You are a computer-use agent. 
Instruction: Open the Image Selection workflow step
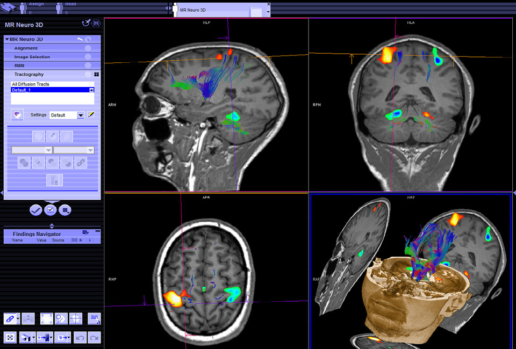(32, 57)
